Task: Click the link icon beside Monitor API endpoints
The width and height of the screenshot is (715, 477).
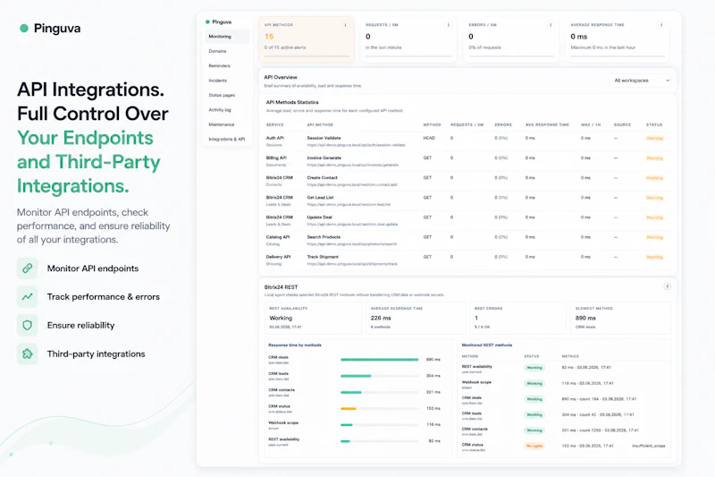Action: tap(28, 268)
